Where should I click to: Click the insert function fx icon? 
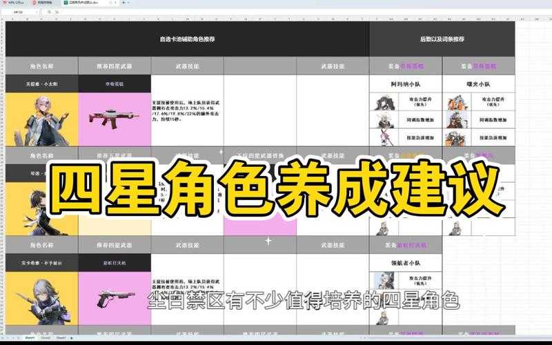click(57, 12)
